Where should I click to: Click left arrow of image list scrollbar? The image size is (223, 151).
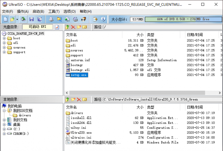tap(67, 93)
